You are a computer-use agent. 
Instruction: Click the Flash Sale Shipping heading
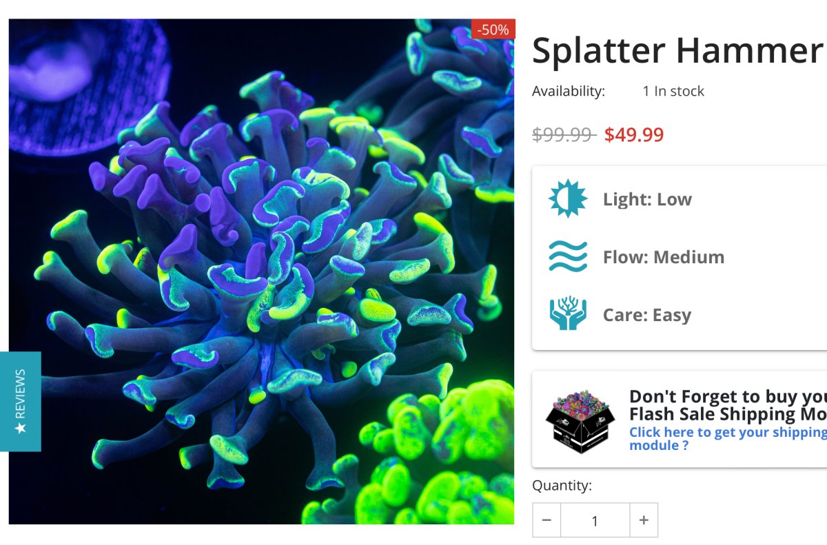point(728,405)
